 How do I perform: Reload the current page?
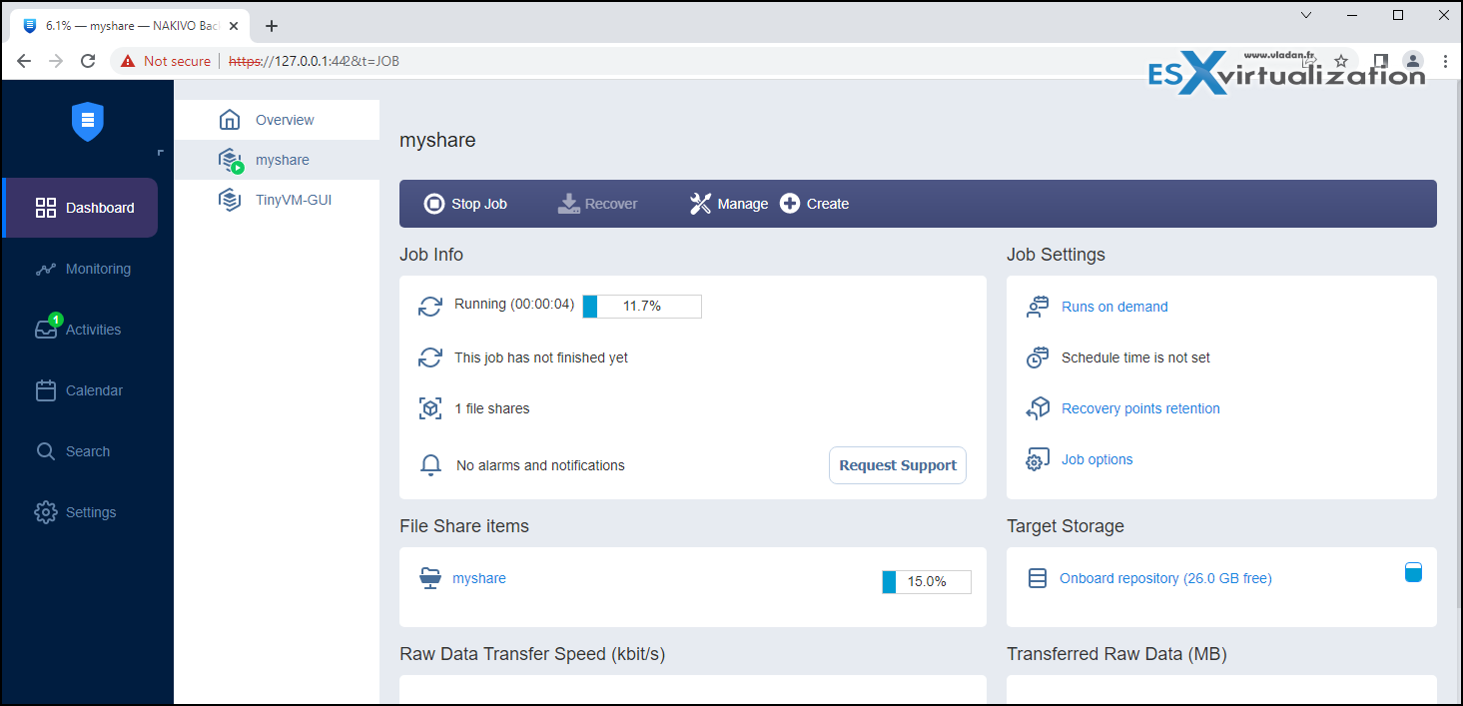(x=88, y=61)
